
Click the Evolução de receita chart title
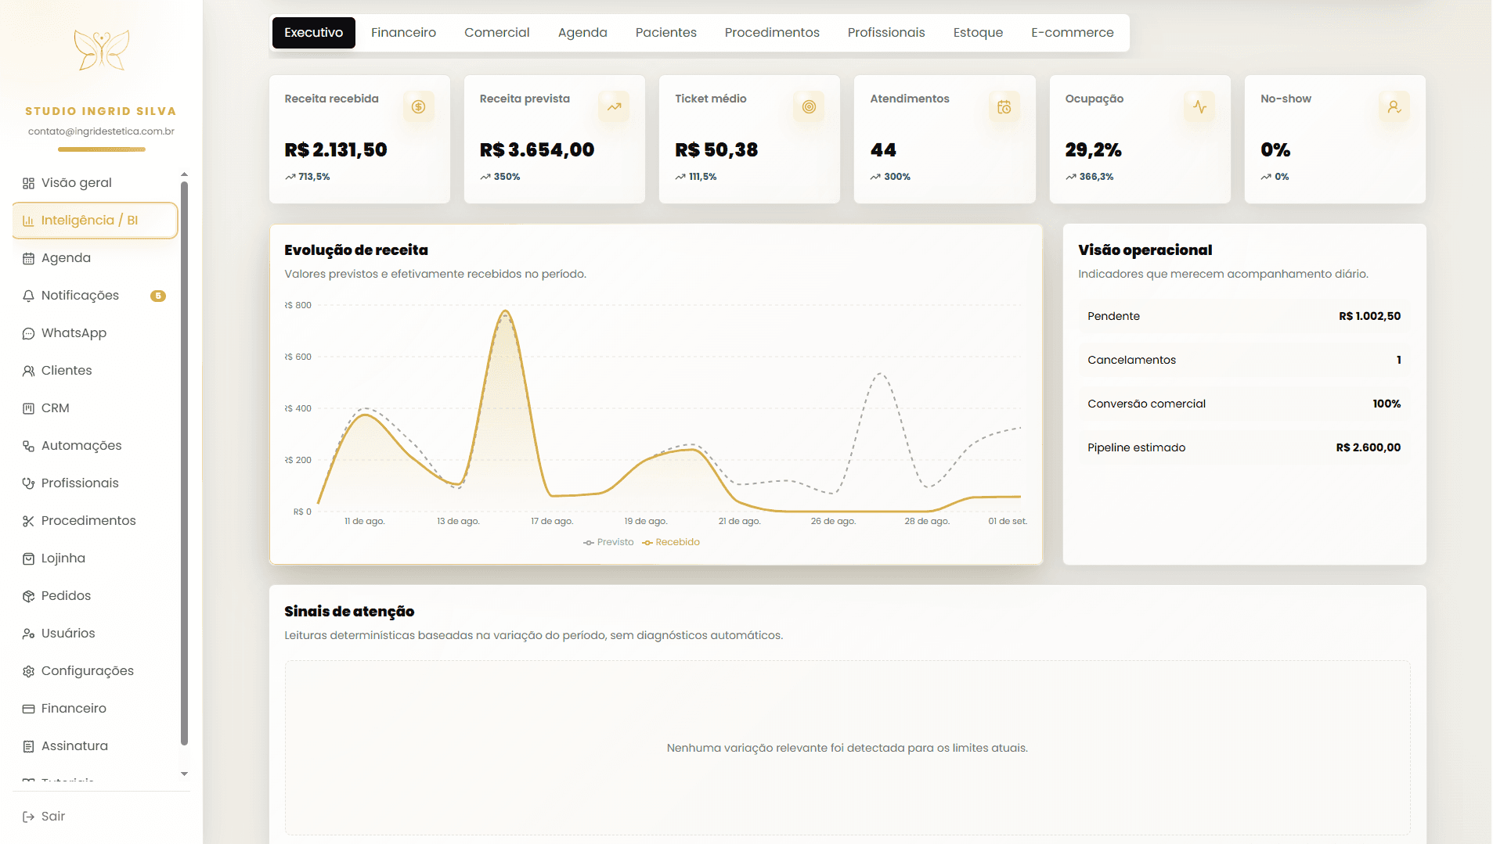(356, 250)
